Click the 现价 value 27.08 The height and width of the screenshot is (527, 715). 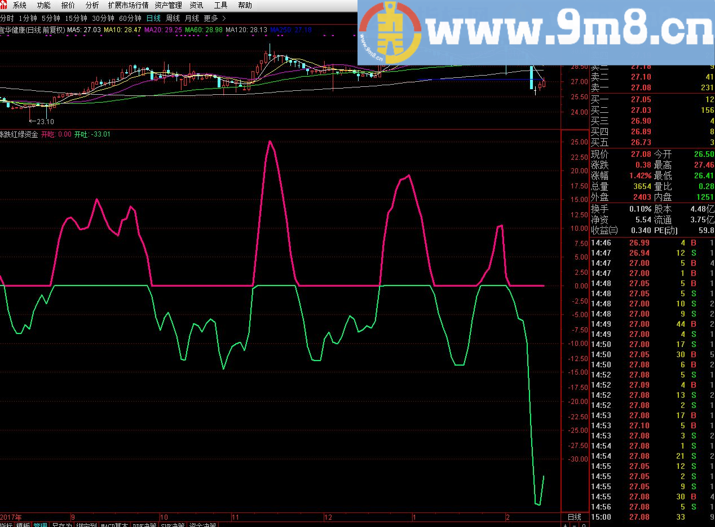click(641, 155)
